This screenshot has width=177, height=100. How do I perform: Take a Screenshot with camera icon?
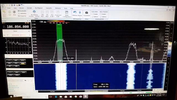tap(87, 12)
